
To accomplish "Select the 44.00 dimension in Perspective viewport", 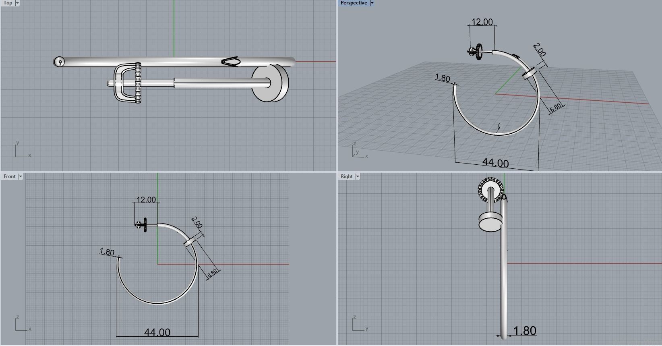I will click(x=496, y=163).
